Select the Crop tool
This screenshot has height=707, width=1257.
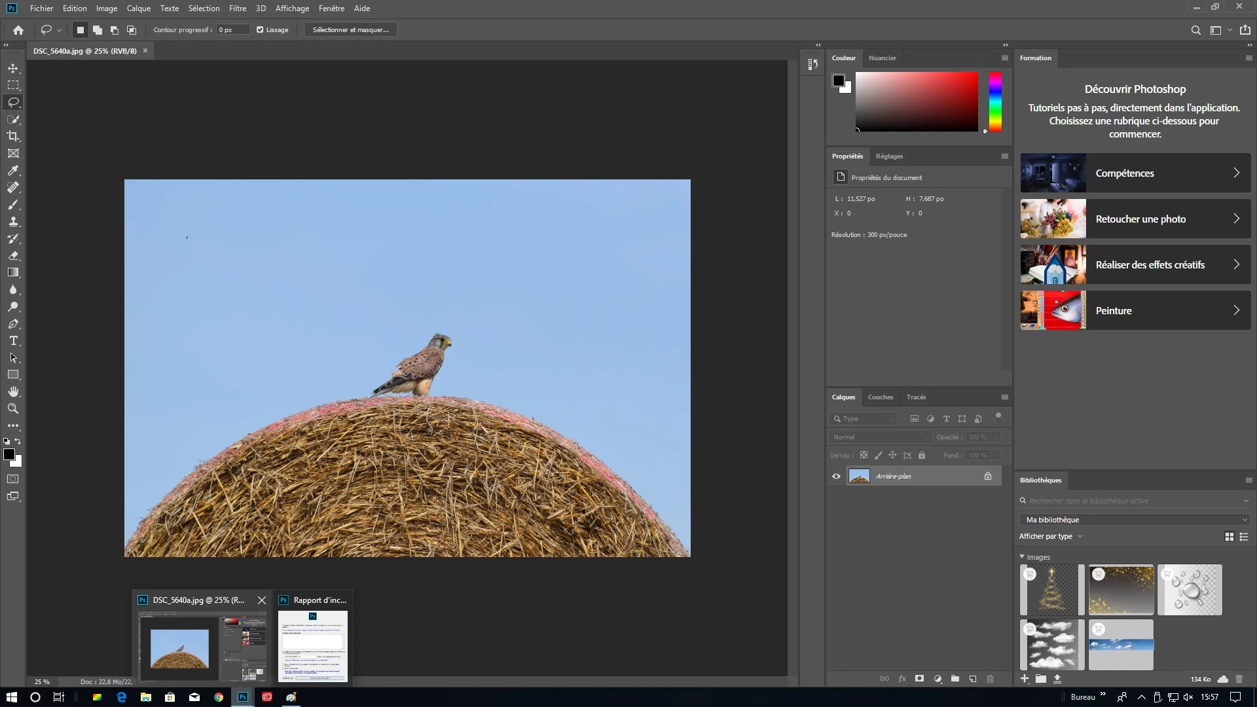click(x=13, y=136)
